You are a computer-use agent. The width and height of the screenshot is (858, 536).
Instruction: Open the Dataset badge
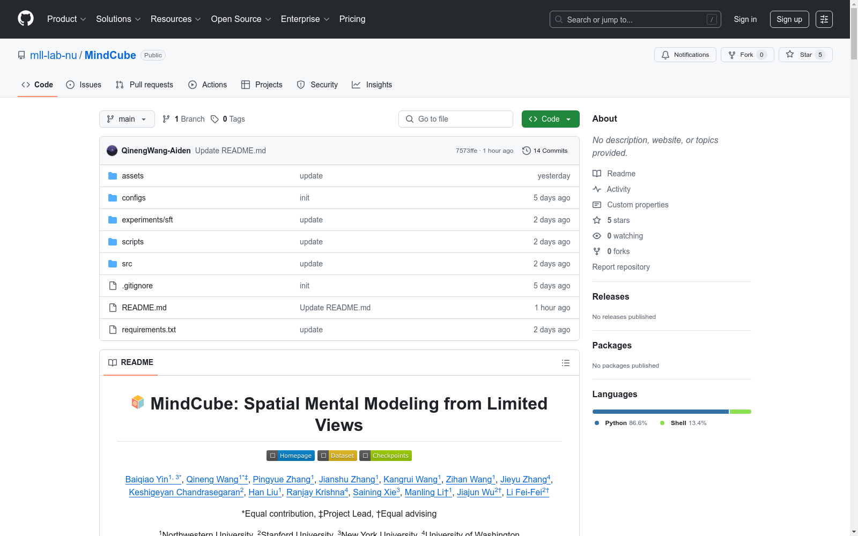(x=337, y=456)
